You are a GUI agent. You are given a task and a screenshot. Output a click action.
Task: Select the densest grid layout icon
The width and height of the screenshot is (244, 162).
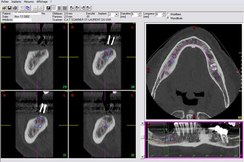65,8
